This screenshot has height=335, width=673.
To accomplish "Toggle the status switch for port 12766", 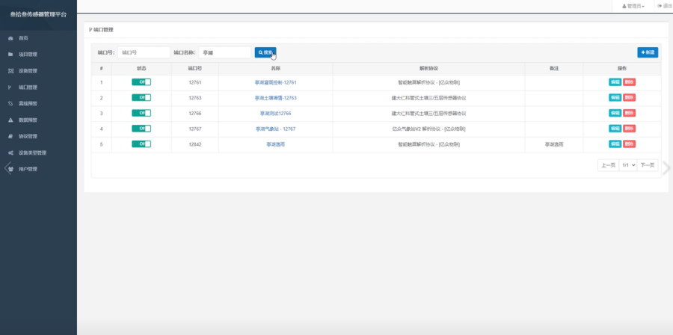I will tap(141, 113).
